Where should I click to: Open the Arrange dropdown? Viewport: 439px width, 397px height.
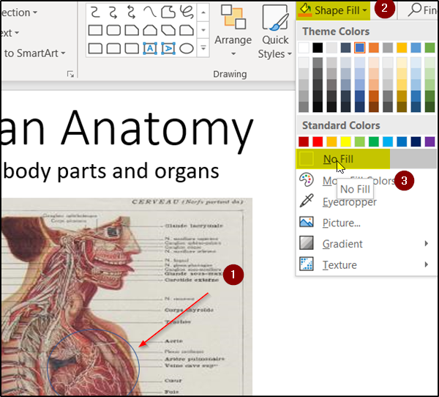tap(233, 31)
